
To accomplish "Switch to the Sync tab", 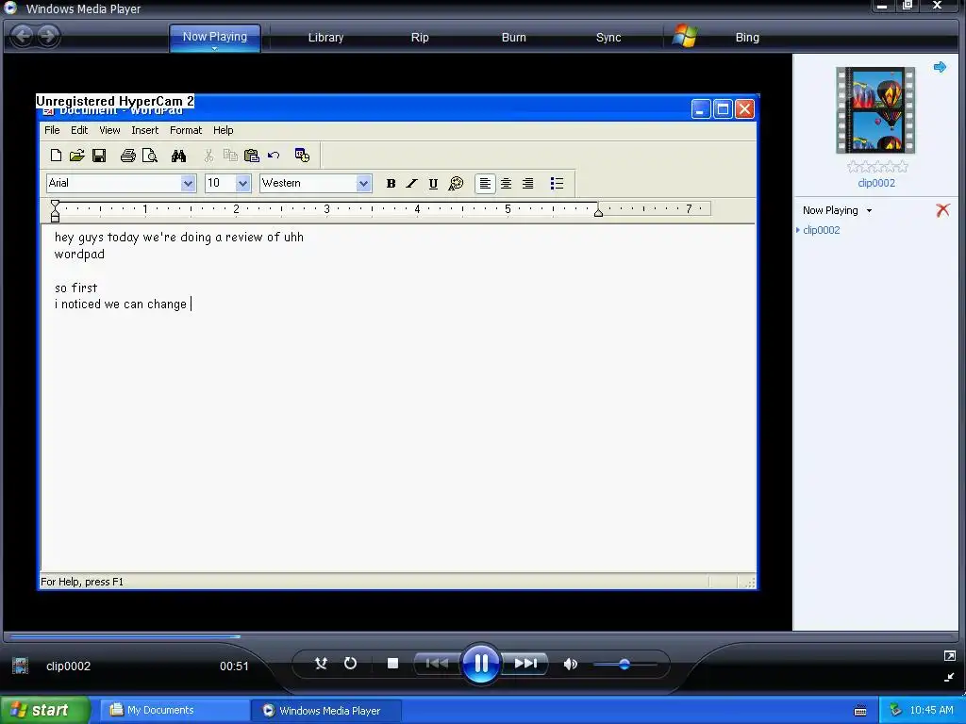I will [608, 38].
